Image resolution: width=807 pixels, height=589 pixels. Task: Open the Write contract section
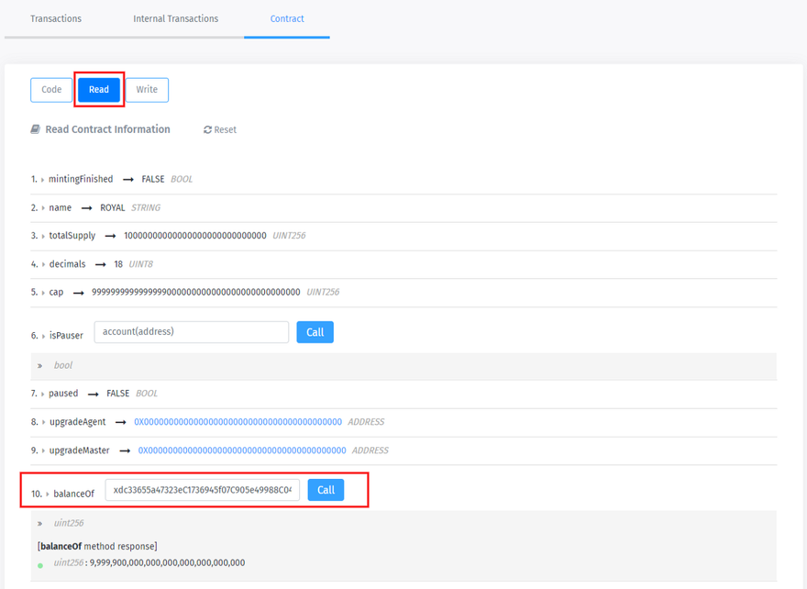(x=147, y=90)
